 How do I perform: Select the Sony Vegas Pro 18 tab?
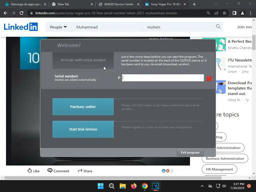165,4
